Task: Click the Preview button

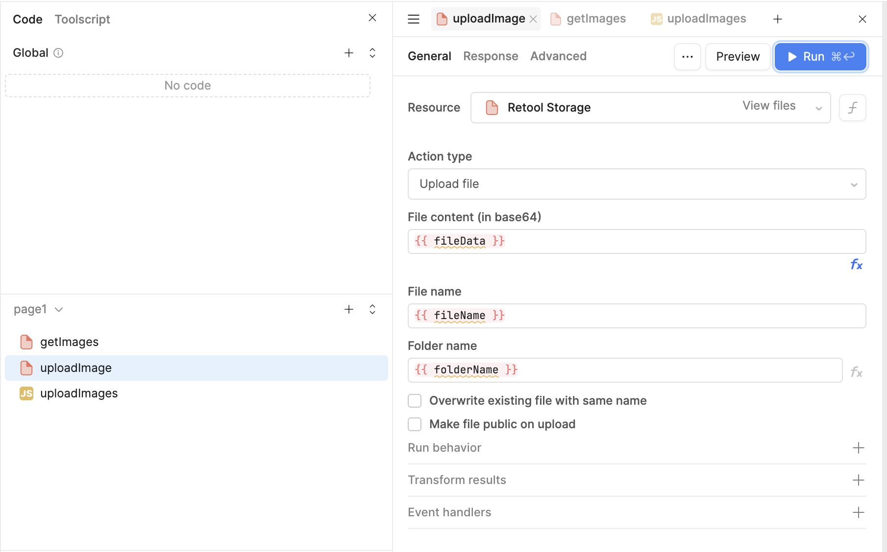Action: pos(738,57)
